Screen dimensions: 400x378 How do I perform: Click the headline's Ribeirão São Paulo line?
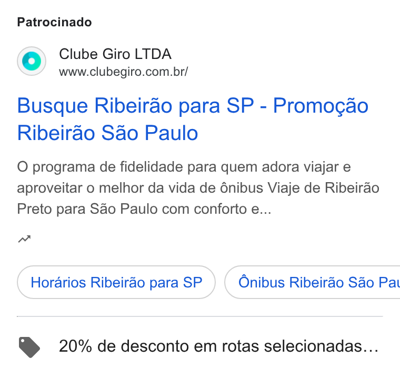107,133
